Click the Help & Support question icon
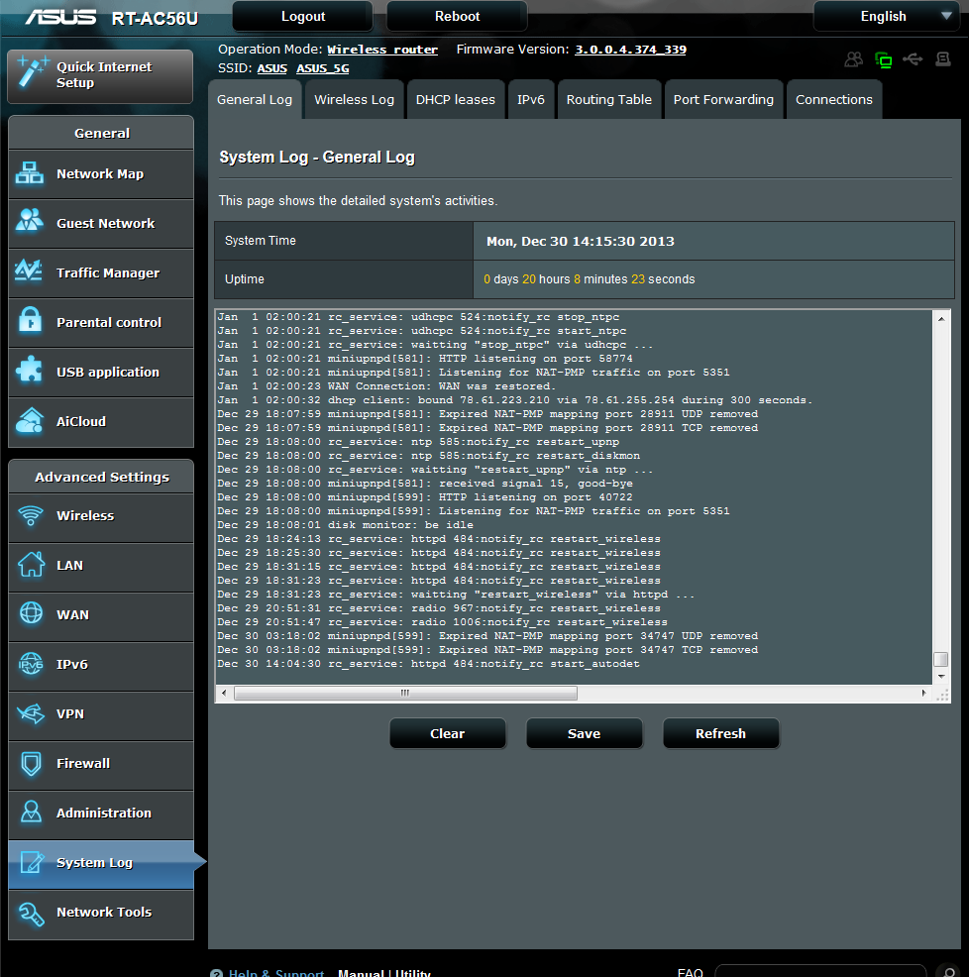The width and height of the screenshot is (969, 977). click(x=216, y=973)
